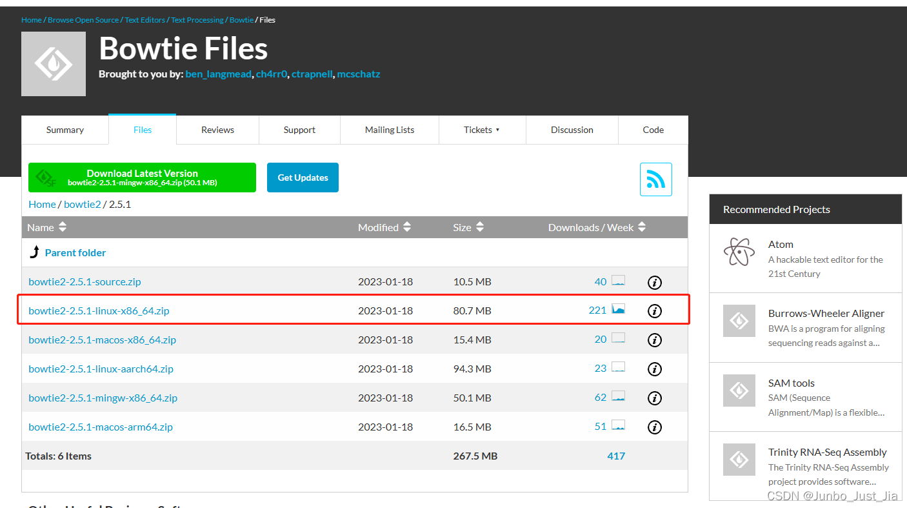The height and width of the screenshot is (508, 907).
Task: Download bowtie2-2.5.1-macos-x86_64.zip
Action: (102, 340)
